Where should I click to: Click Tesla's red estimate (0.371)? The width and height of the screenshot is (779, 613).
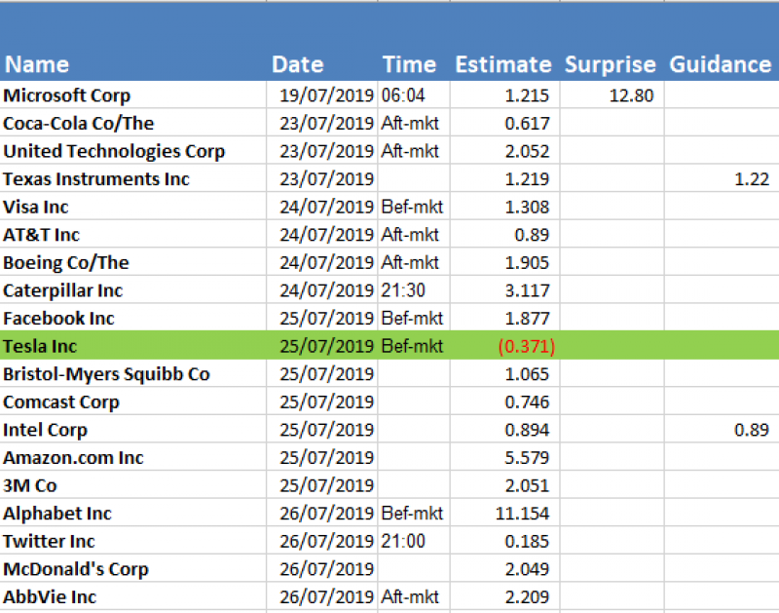[x=526, y=346]
